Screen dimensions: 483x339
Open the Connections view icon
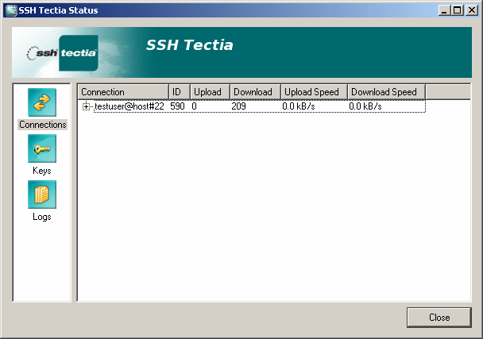[42, 102]
